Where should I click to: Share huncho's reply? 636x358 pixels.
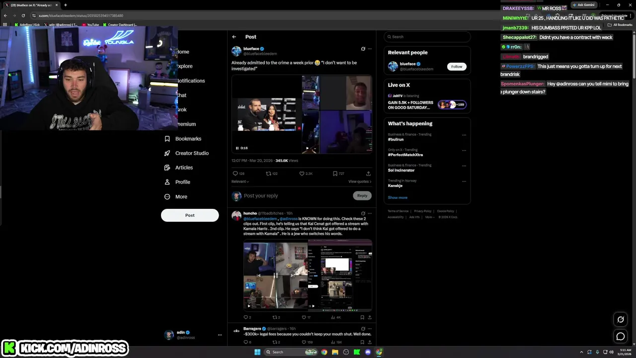pyautogui.click(x=369, y=317)
